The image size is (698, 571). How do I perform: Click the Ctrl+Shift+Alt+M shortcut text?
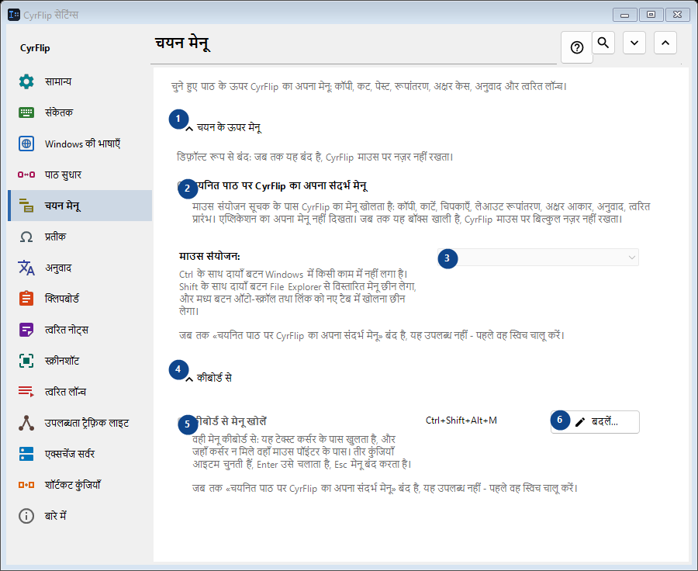click(461, 420)
